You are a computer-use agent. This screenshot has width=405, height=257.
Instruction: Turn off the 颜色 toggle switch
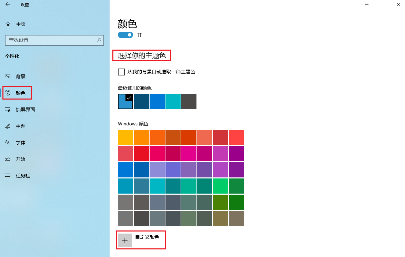click(125, 35)
